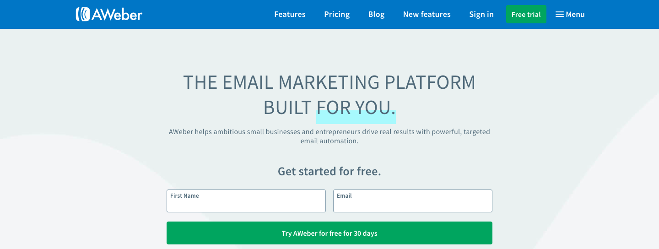Click the AWeber wave logo icon
Screen dimensions: 659x249
83,14
